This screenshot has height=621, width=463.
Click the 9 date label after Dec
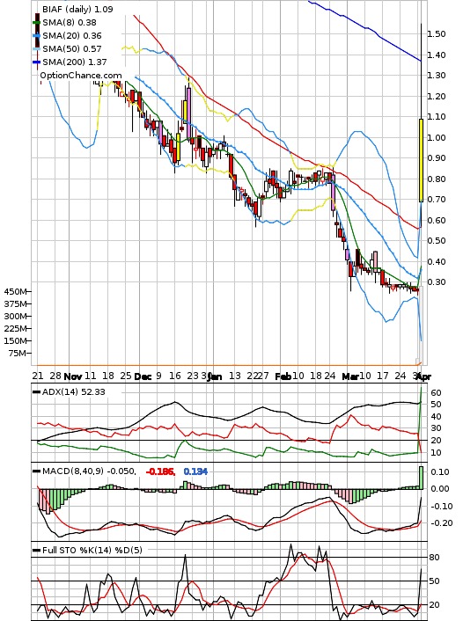point(158,376)
